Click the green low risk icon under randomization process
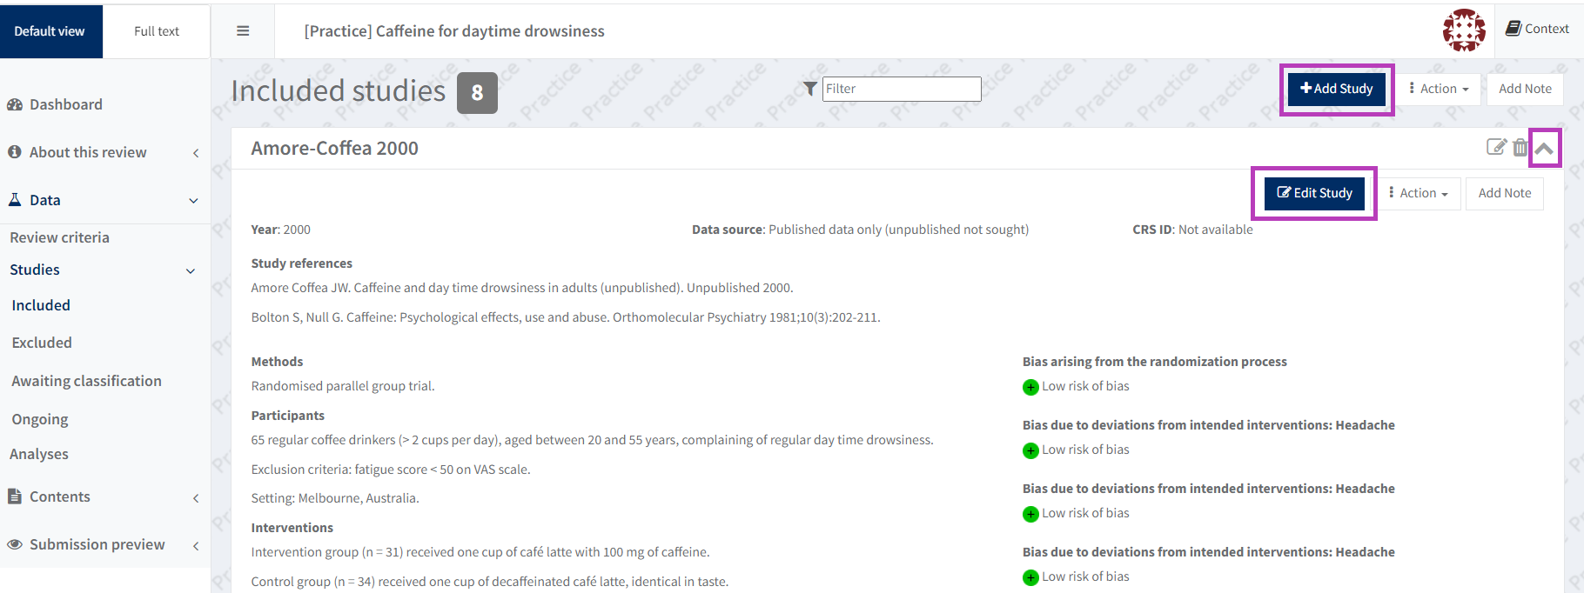The width and height of the screenshot is (1584, 593). click(1030, 387)
